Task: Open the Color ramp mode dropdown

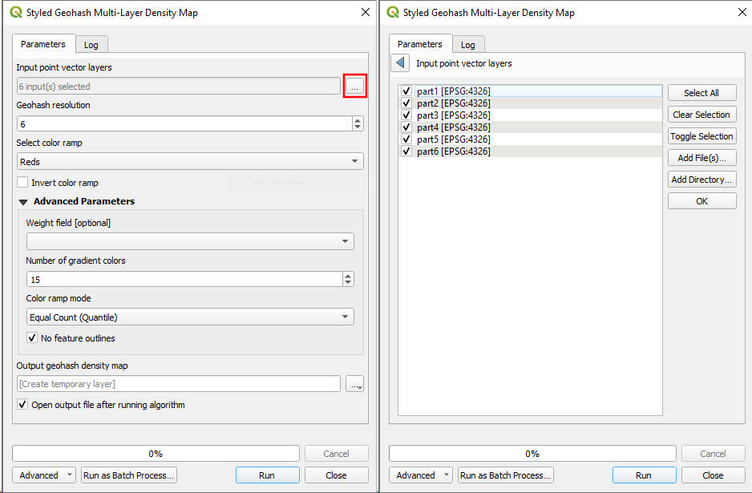Action: (190, 317)
